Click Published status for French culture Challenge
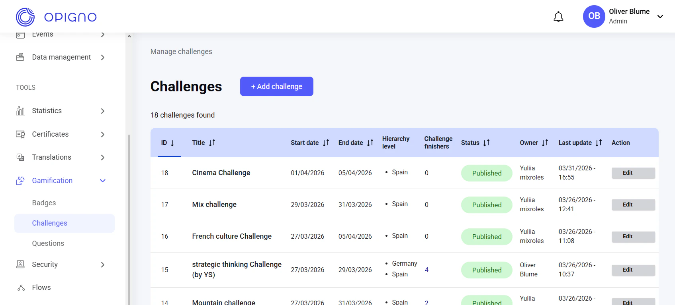This screenshot has height=305, width=675. (x=487, y=237)
